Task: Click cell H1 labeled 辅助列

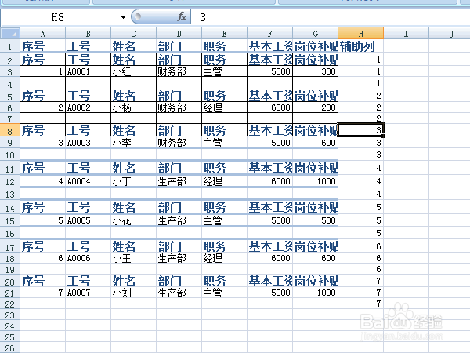Action: (x=361, y=46)
